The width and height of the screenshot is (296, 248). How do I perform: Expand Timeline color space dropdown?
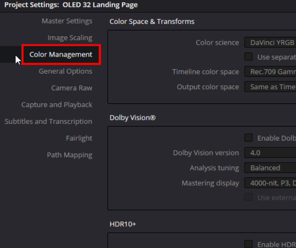point(270,72)
